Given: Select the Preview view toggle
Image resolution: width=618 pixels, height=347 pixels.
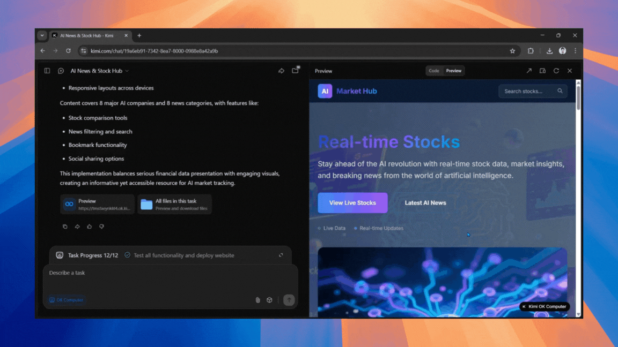Looking at the screenshot, I should click(x=454, y=71).
